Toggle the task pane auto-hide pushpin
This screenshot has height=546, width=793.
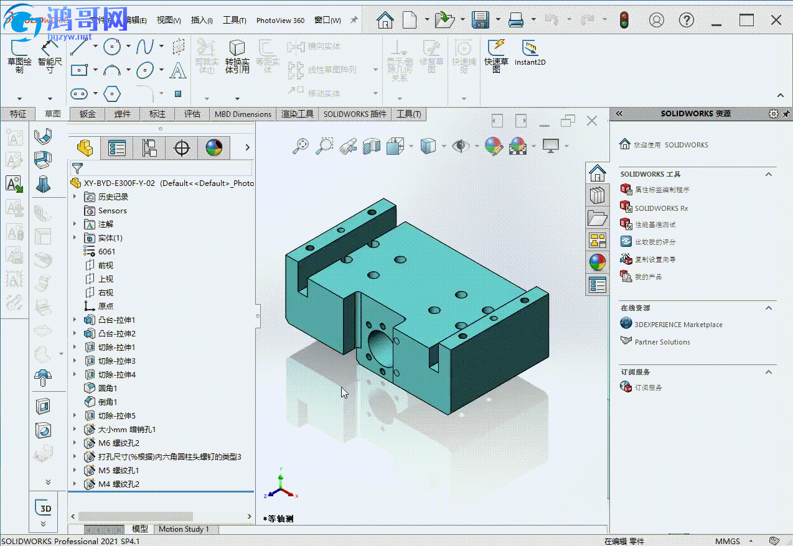tap(786, 114)
